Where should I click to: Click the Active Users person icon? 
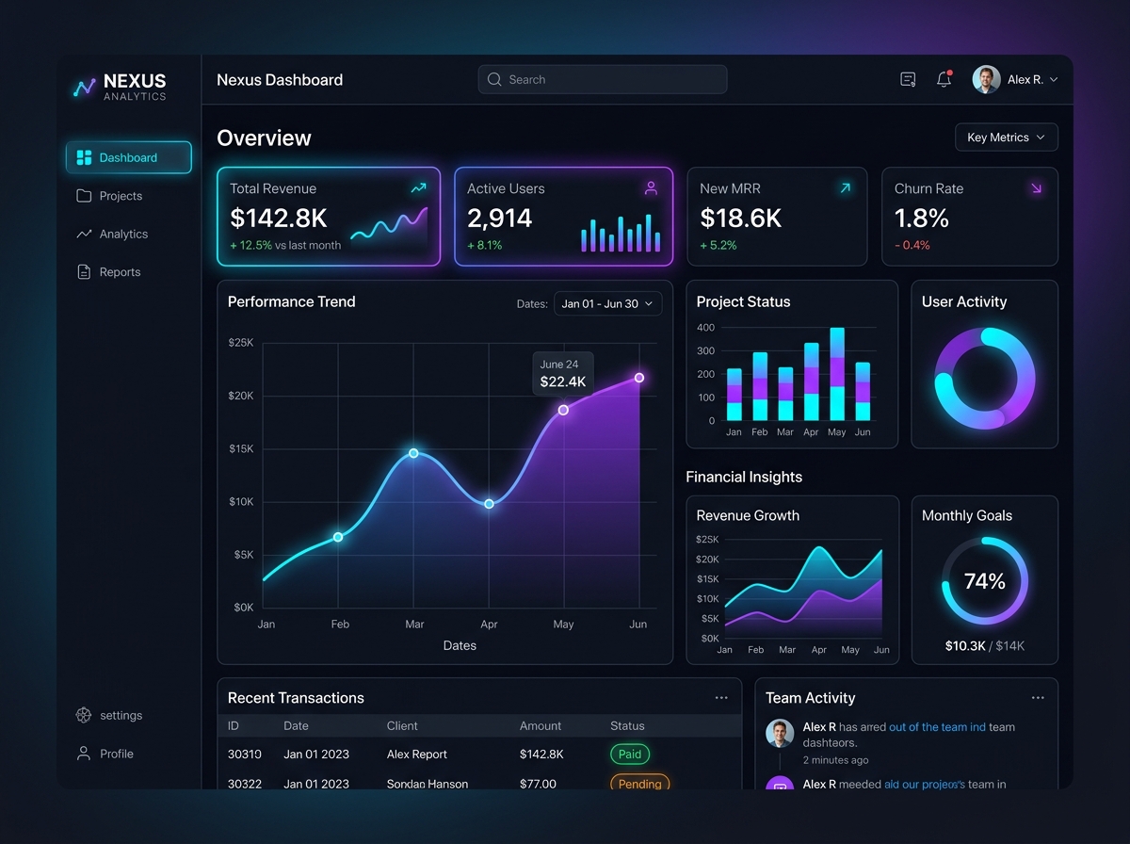pos(651,188)
